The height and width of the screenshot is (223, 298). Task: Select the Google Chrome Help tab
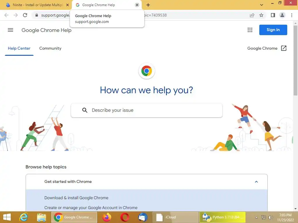coord(107,5)
